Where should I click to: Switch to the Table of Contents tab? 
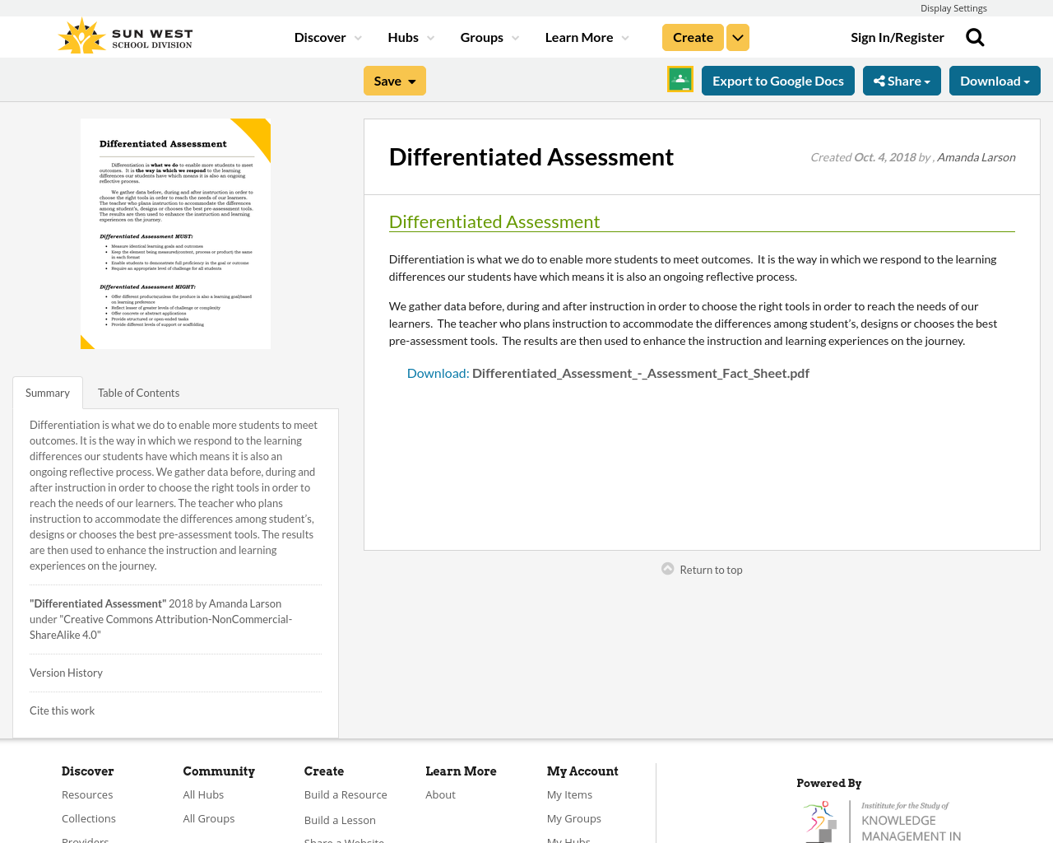point(138,391)
